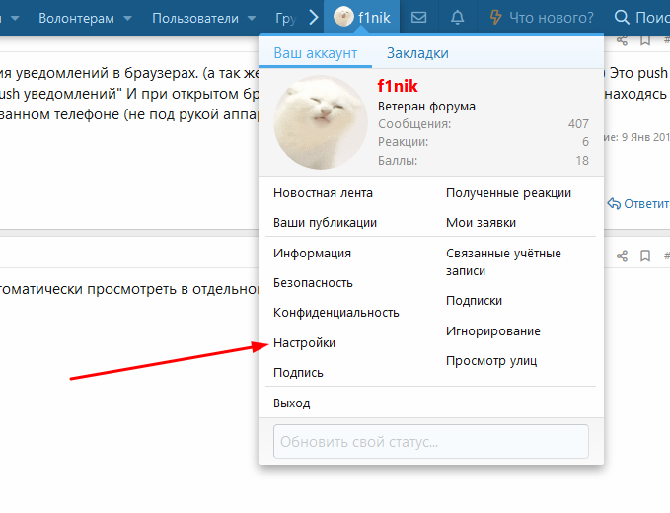Expand dropdown arrow left of Волонтерам
The height and width of the screenshot is (513, 670).
[15, 19]
